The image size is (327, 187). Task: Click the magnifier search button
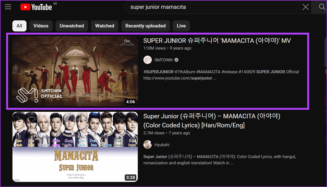pyautogui.click(x=322, y=7)
